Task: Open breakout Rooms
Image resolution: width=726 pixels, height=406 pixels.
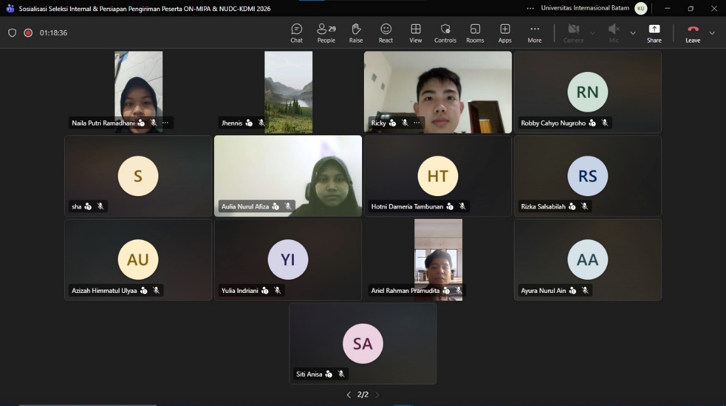Action: coord(475,33)
